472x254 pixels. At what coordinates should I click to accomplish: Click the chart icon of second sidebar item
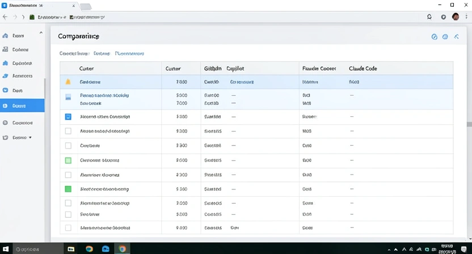coord(5,49)
